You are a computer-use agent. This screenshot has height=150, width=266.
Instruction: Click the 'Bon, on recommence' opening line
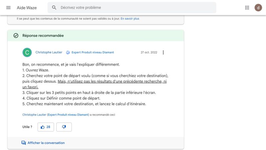(71, 64)
